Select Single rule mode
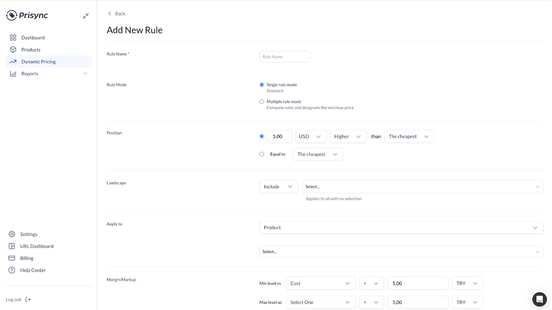This screenshot has height=310, width=552. 262,84
